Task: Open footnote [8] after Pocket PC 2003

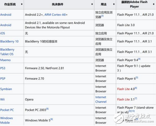Action: click(47, 109)
